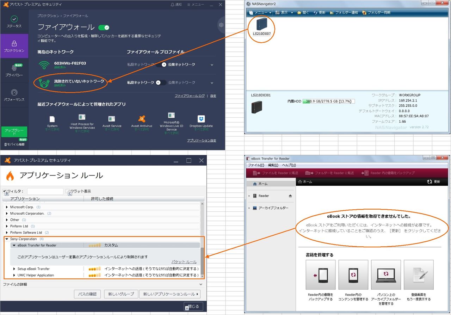This screenshot has height=315, width=451.
Task: Open Edit menu in eBook Transfer
Action: point(273,165)
